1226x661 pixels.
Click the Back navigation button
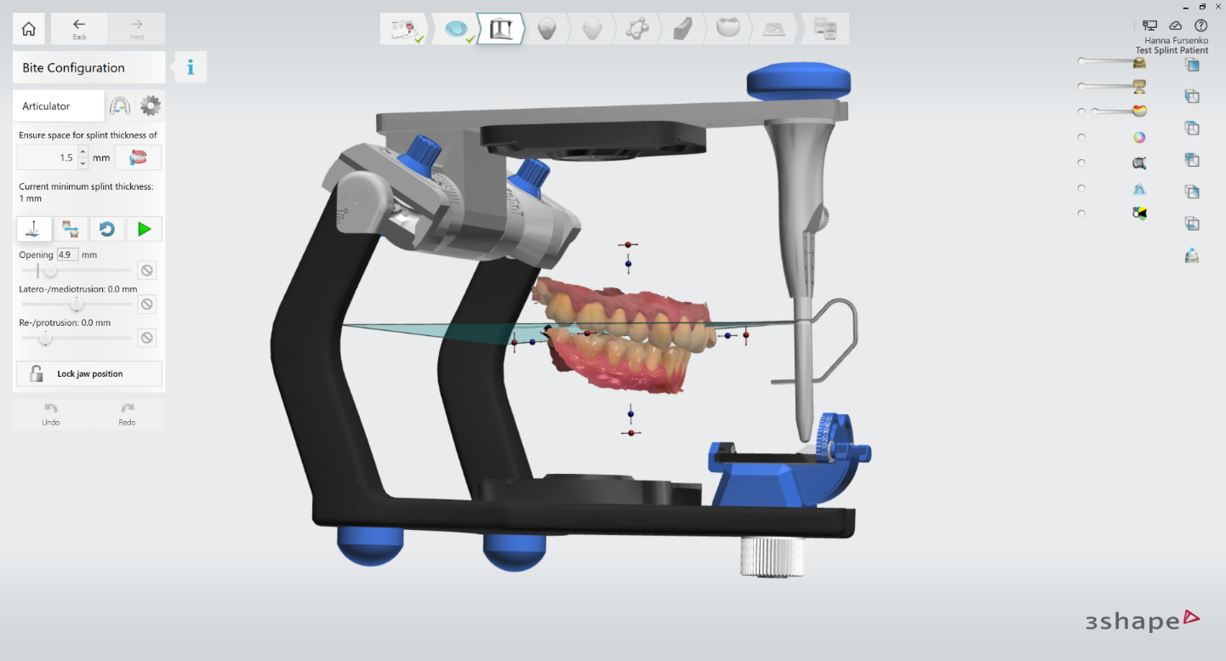(79, 29)
